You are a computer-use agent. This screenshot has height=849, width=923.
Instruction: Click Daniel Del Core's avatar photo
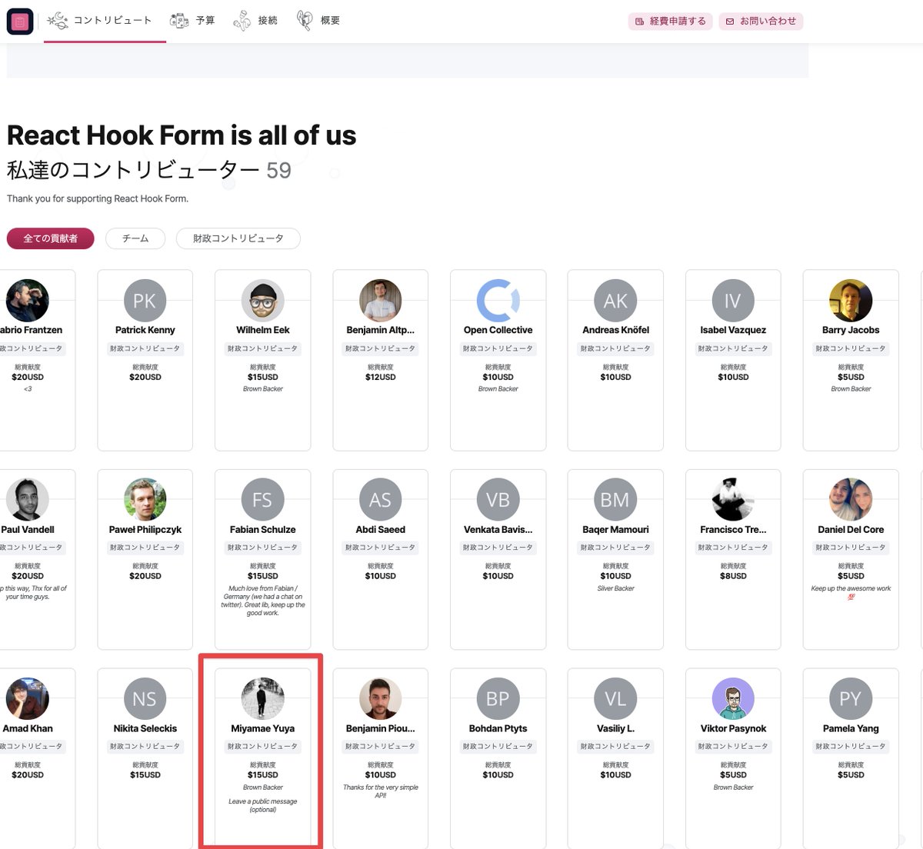click(x=851, y=500)
